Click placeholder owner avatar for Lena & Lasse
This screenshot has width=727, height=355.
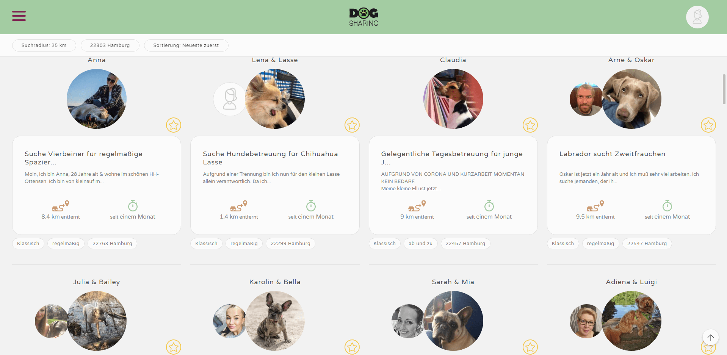point(230,99)
